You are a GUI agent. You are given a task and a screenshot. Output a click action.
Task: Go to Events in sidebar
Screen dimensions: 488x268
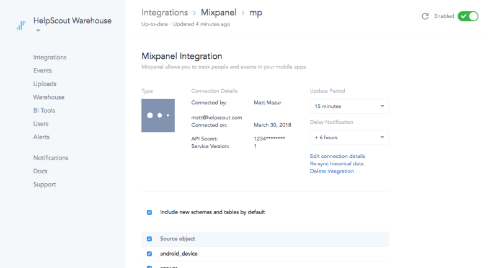point(42,71)
